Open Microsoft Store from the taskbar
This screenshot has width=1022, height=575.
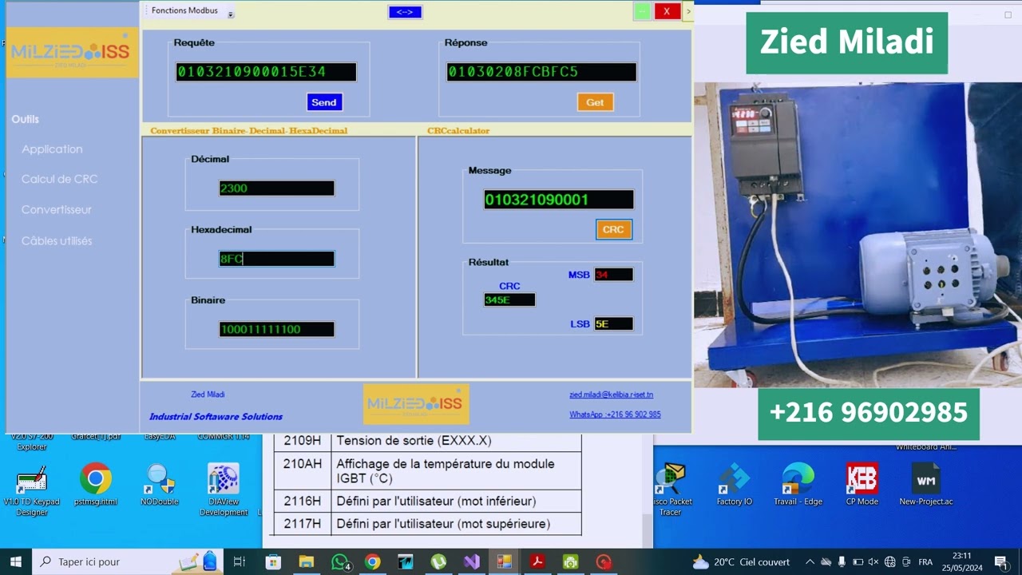[273, 561]
